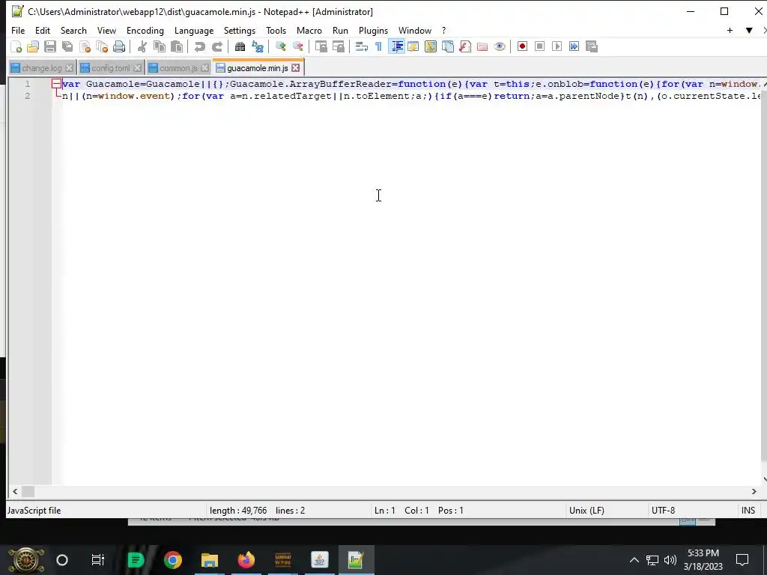This screenshot has height=575, width=767.
Task: Open the Document Map panel icon
Action: coord(431,46)
